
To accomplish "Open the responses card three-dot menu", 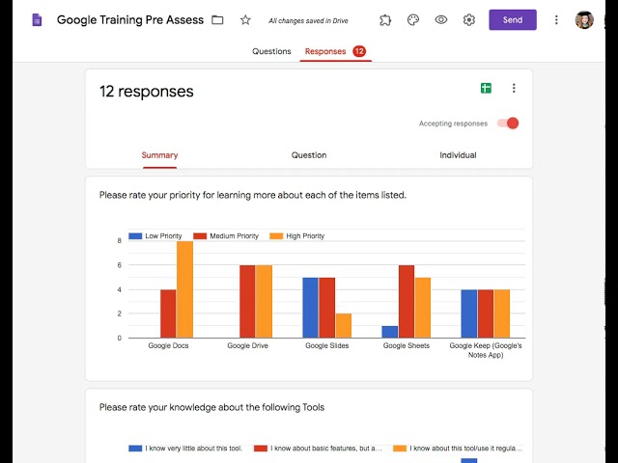I will (x=514, y=88).
